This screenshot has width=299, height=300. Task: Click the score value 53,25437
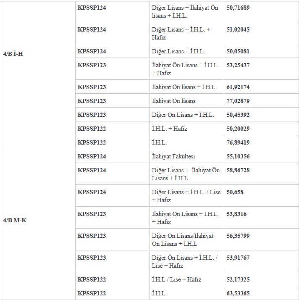point(238,65)
